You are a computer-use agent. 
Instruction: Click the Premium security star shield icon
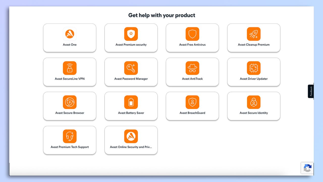click(x=131, y=34)
